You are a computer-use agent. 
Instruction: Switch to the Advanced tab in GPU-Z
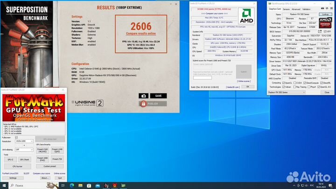pos(296,9)
